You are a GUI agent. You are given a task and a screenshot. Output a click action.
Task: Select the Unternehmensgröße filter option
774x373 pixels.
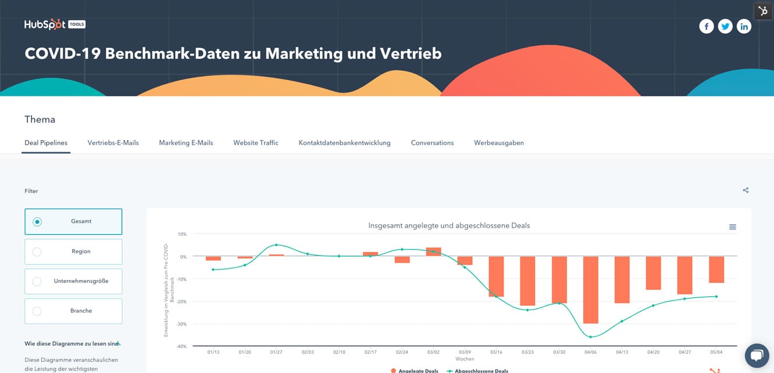(x=73, y=281)
